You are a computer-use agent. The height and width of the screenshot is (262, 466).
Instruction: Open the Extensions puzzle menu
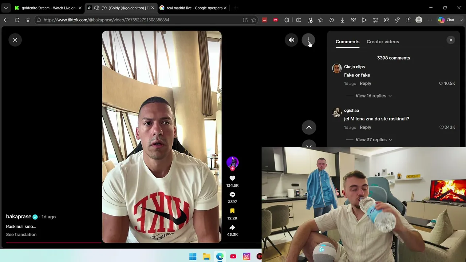click(287, 20)
